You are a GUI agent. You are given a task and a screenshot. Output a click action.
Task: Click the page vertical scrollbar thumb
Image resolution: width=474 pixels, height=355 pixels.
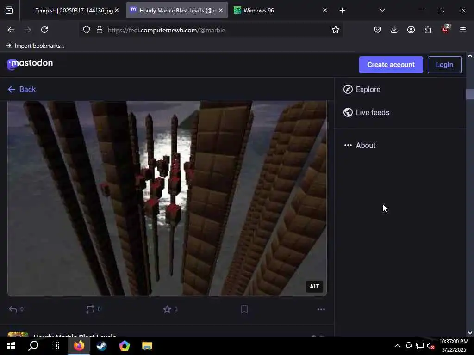pos(470,94)
